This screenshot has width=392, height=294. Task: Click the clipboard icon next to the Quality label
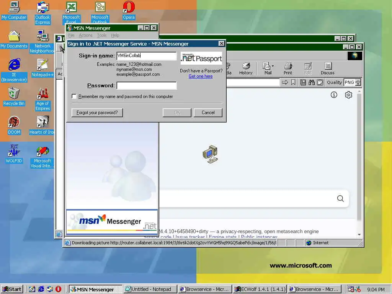[320, 82]
